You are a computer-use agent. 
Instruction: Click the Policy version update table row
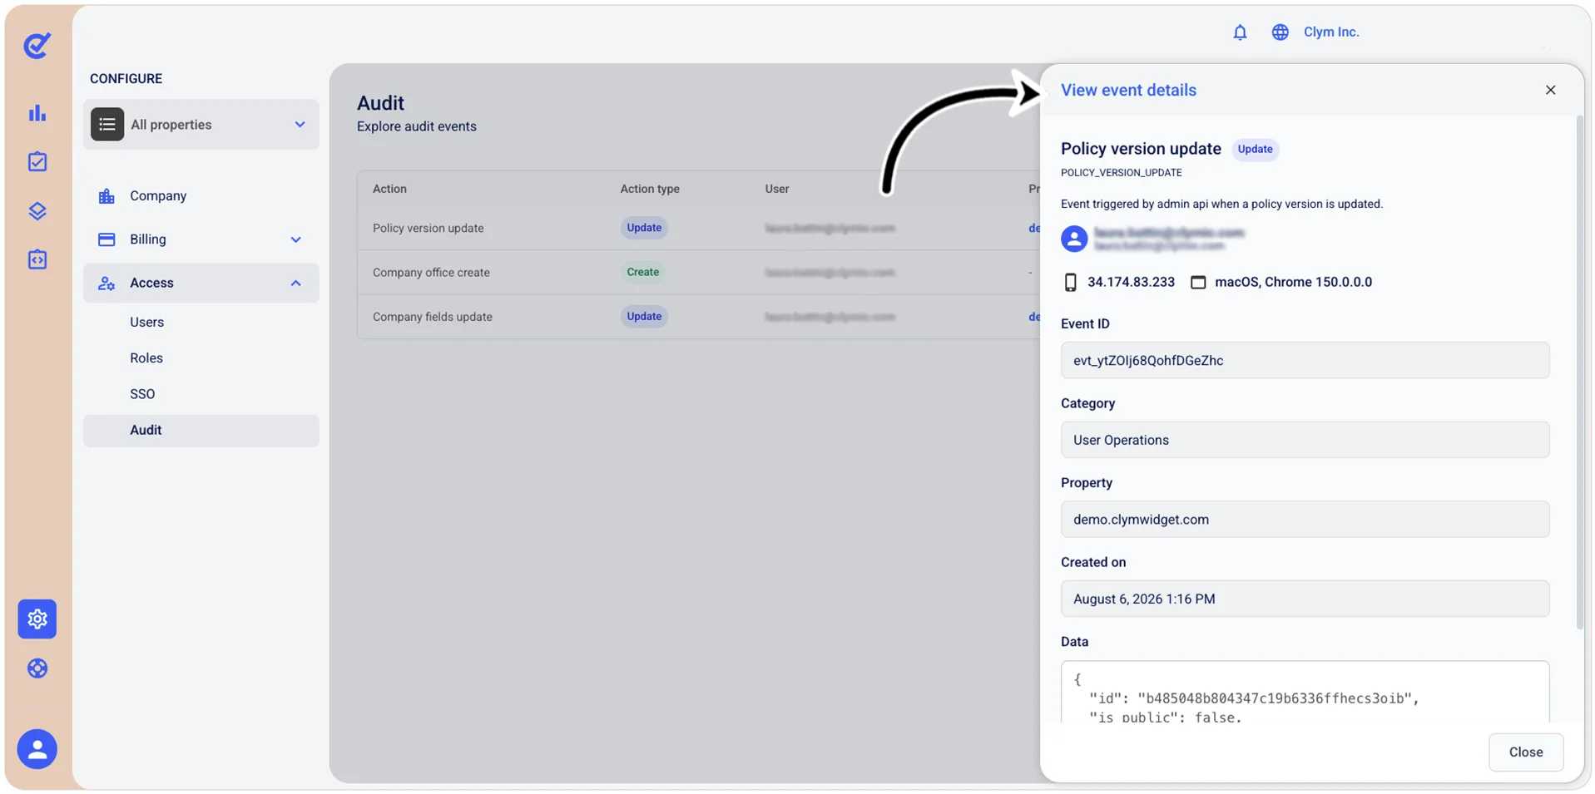[x=699, y=228]
